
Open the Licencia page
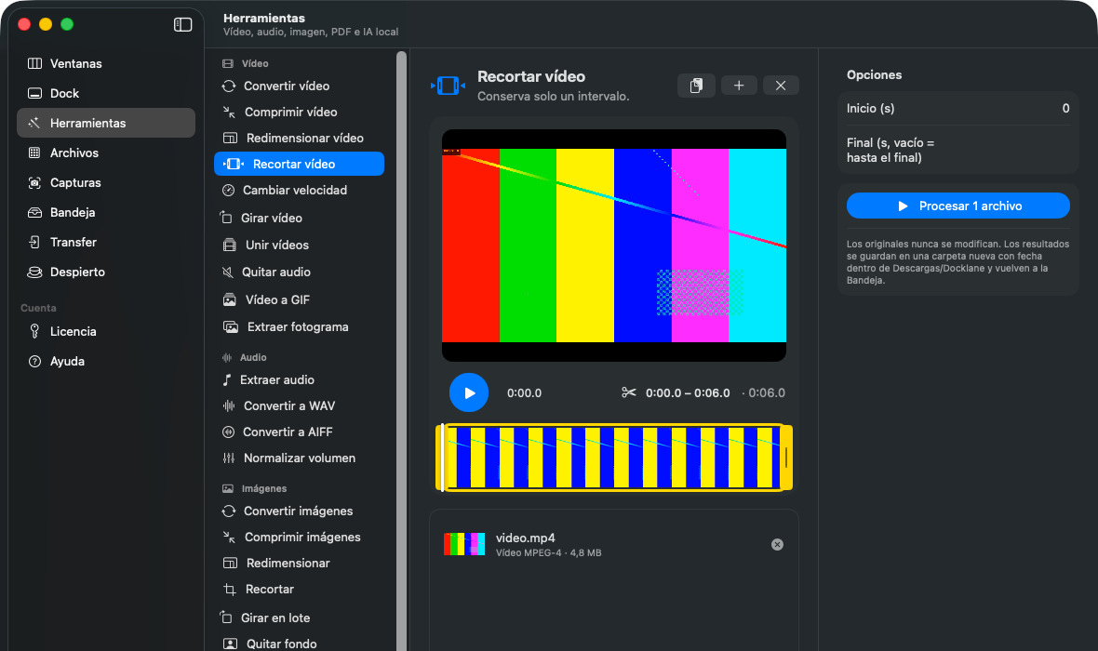click(106, 331)
